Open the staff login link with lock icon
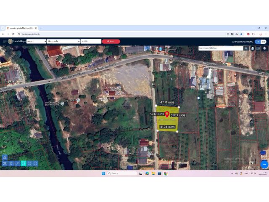This screenshot has width=269, height=202. click(x=242, y=42)
